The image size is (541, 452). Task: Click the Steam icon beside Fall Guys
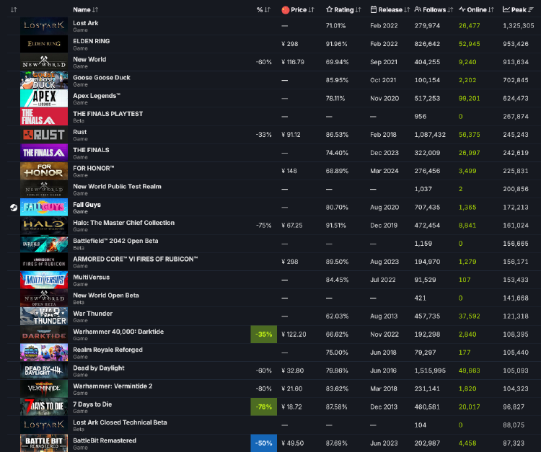coord(13,208)
